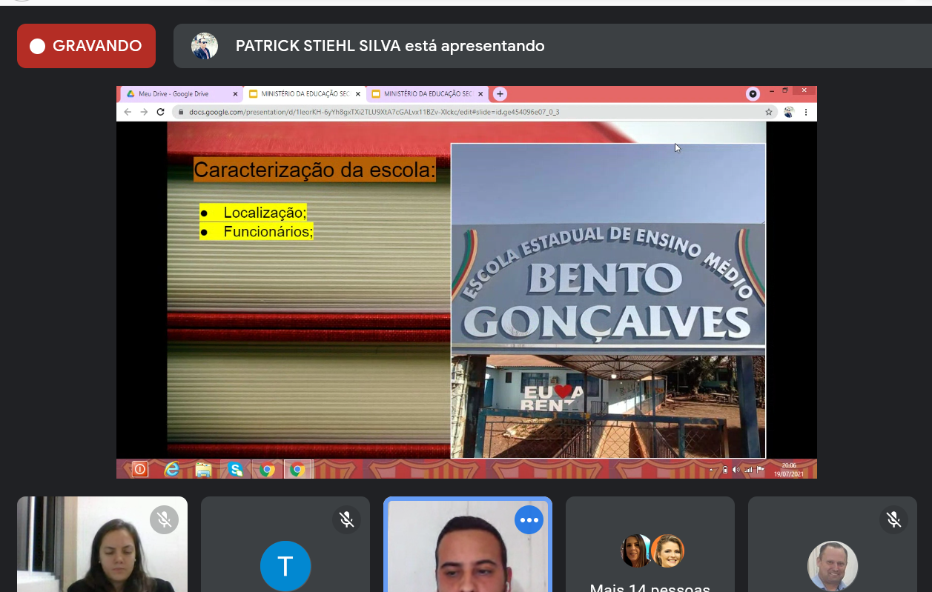Open Internet Explorer from the taskbar

click(x=171, y=469)
